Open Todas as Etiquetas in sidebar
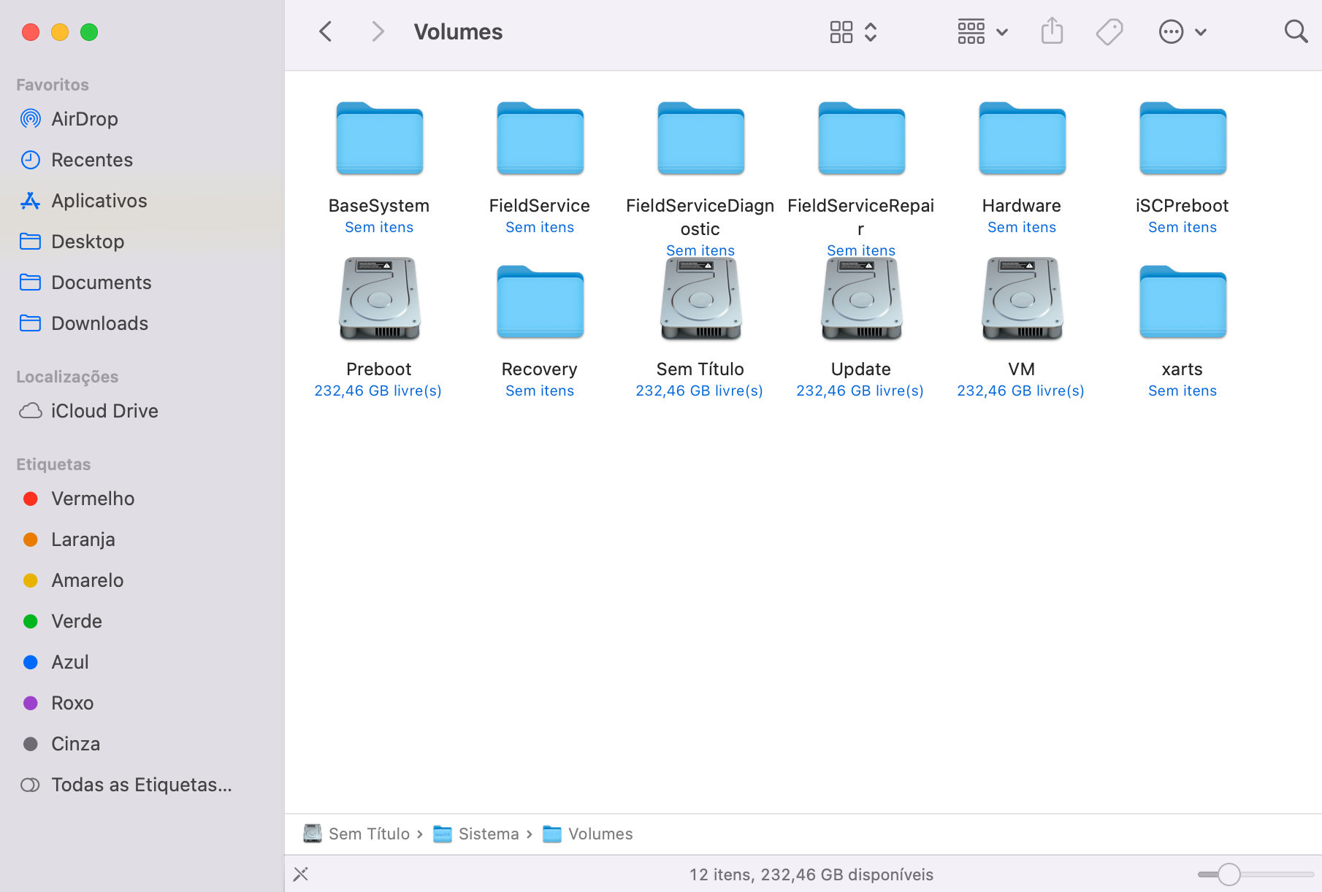 141,785
